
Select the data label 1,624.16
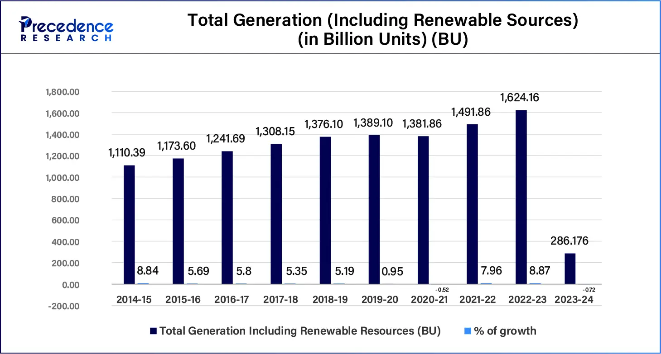[x=519, y=98]
